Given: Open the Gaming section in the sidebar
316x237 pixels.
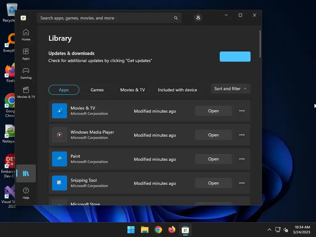Looking at the screenshot, I should (26, 73).
